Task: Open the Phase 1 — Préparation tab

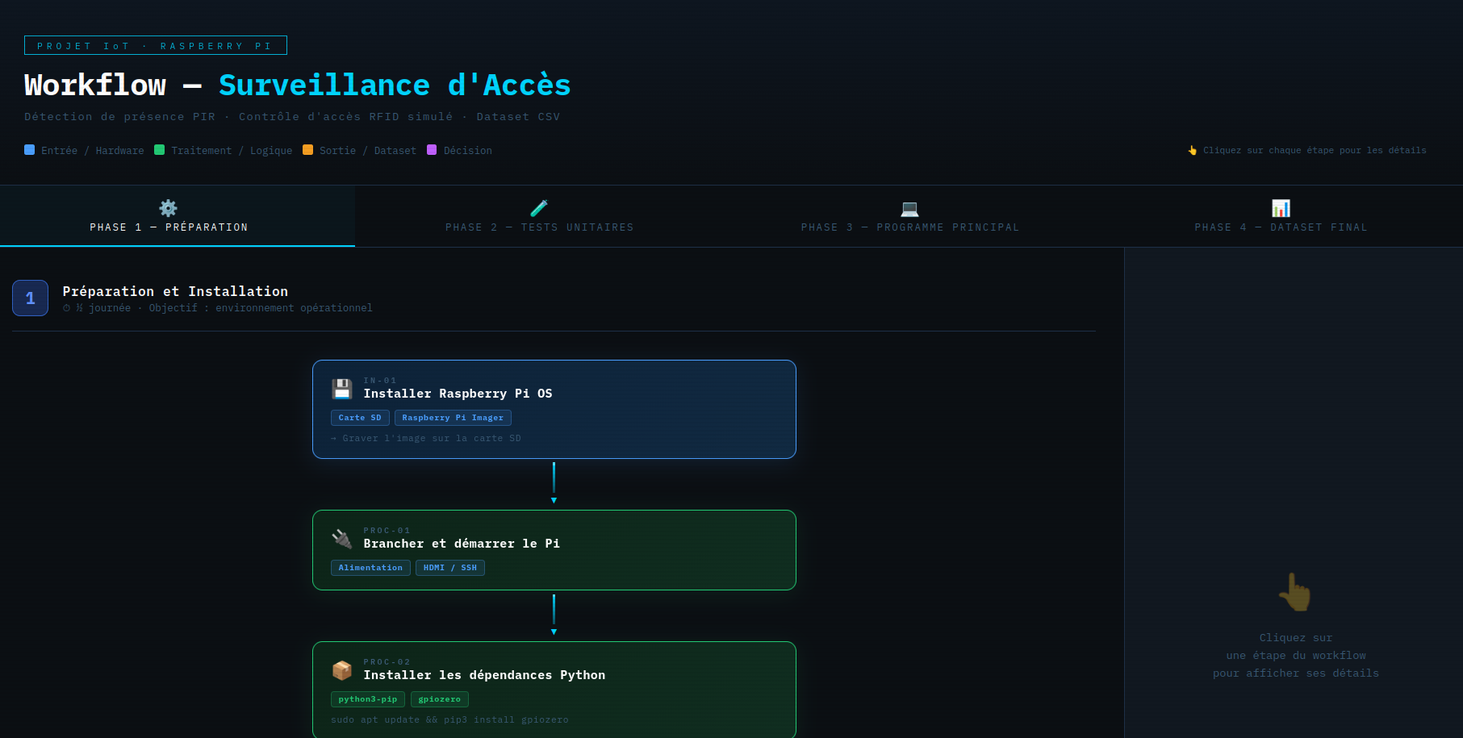Action: point(178,216)
